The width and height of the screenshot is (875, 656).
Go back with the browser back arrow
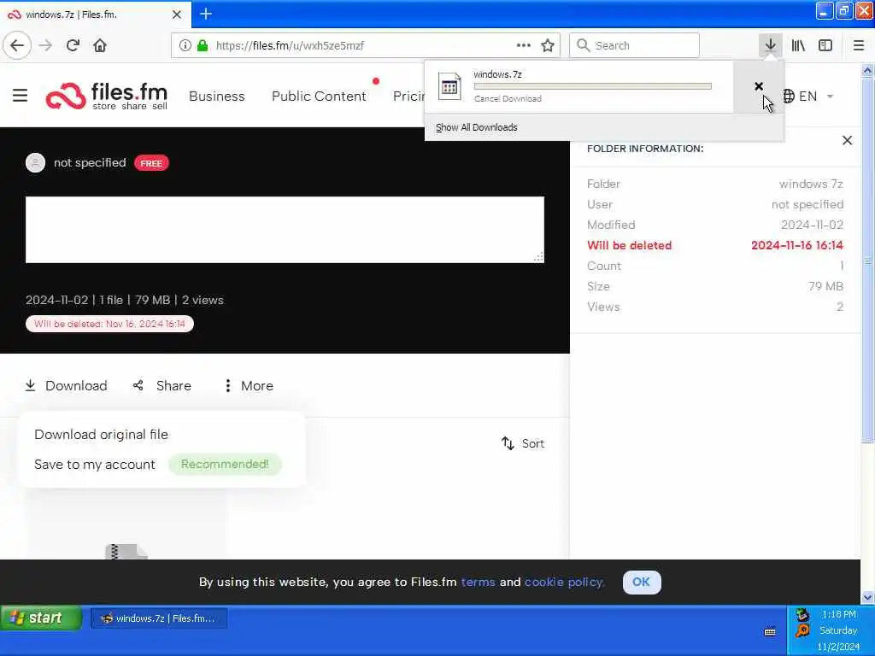pyautogui.click(x=17, y=45)
